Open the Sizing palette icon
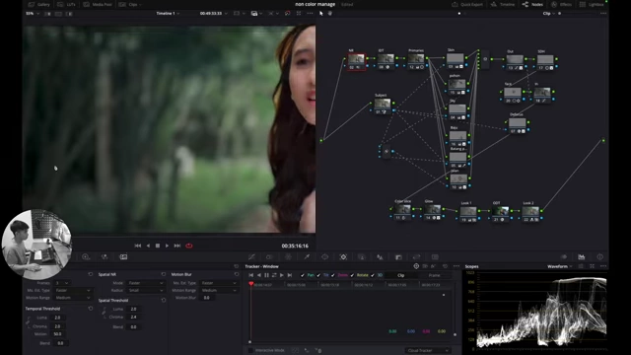The height and width of the screenshot is (355, 631). pos(416,256)
